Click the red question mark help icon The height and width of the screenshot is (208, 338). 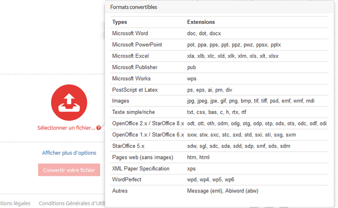tap(99, 128)
